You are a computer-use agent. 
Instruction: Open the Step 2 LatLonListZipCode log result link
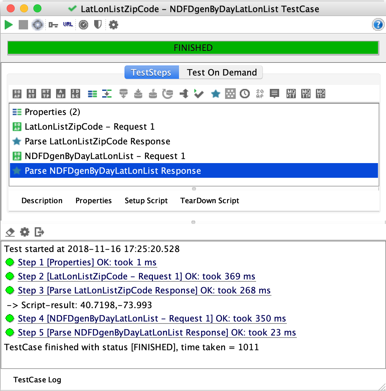(x=136, y=276)
